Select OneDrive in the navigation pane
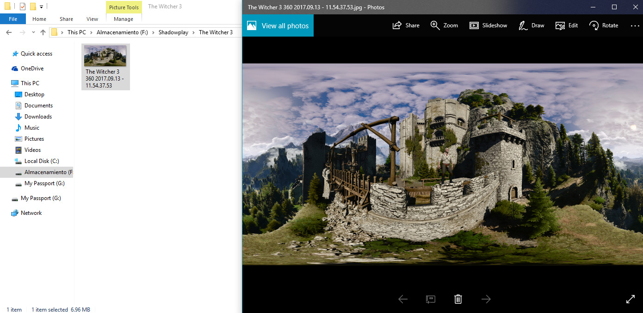Image resolution: width=643 pixels, height=313 pixels. point(32,69)
